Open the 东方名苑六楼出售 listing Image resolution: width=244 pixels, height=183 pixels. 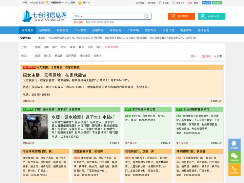[x=143, y=109]
